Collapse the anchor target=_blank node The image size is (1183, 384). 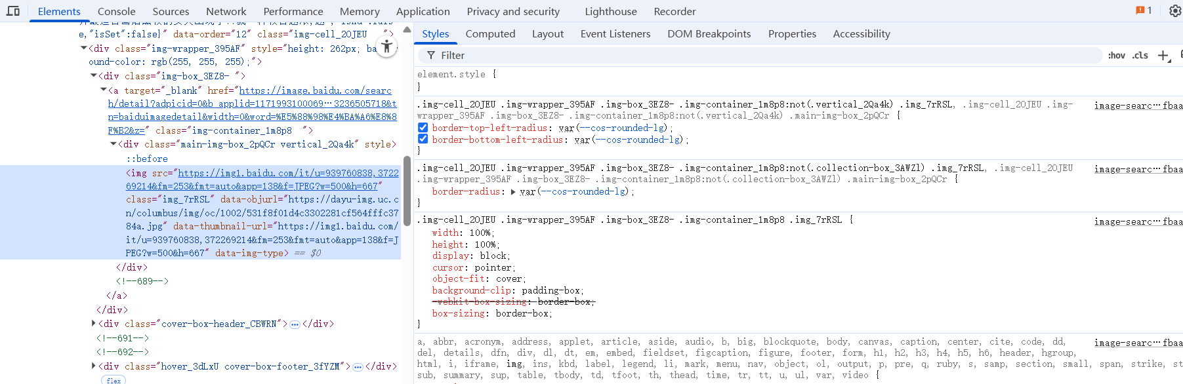(103, 90)
